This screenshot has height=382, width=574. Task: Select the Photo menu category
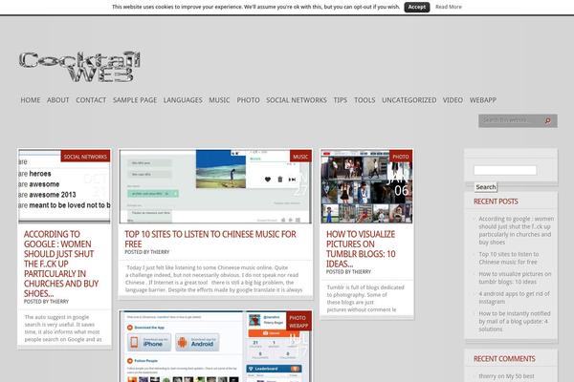pos(248,100)
